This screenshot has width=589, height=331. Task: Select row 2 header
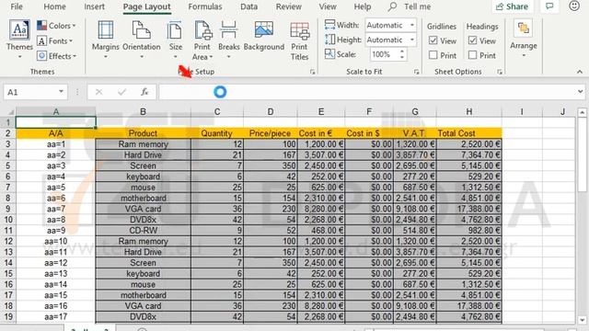click(8, 133)
